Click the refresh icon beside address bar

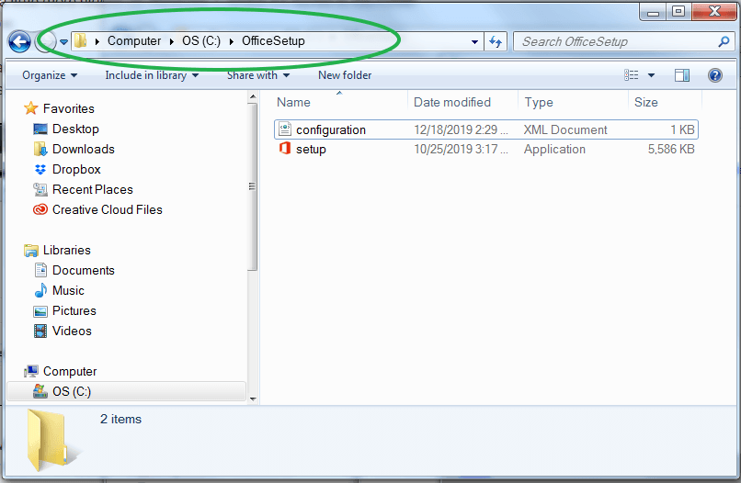pos(496,41)
